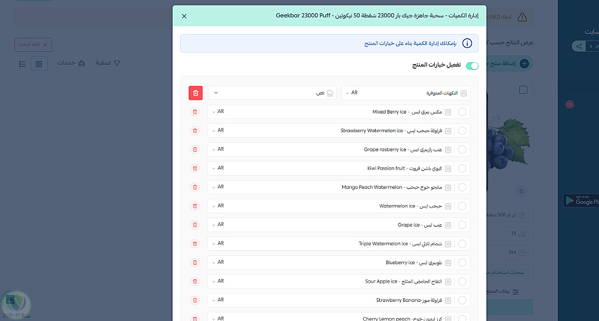The height and width of the screenshot is (321, 599).
Task: Select the Mixed Berry ice radio button
Action: pyautogui.click(x=462, y=112)
